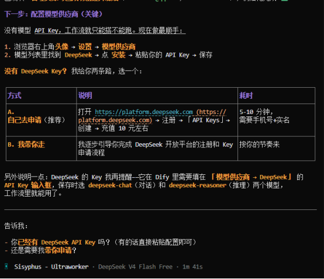324x279 pixels.
Task: Click the DeepSeek V4 Flash Free model label
Action: 135,267
